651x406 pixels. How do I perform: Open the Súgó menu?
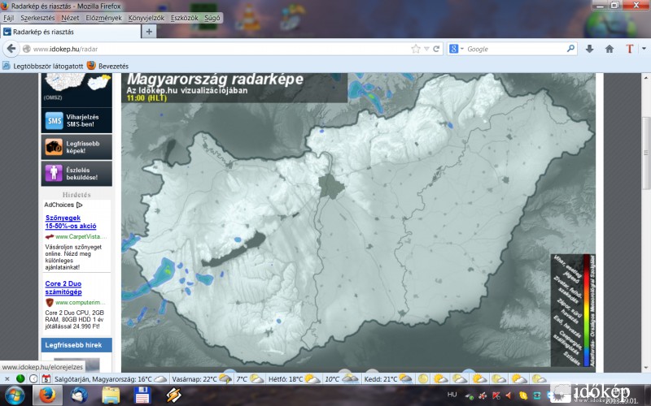tap(212, 18)
